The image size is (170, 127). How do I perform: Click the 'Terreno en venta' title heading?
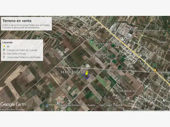click(x=17, y=21)
